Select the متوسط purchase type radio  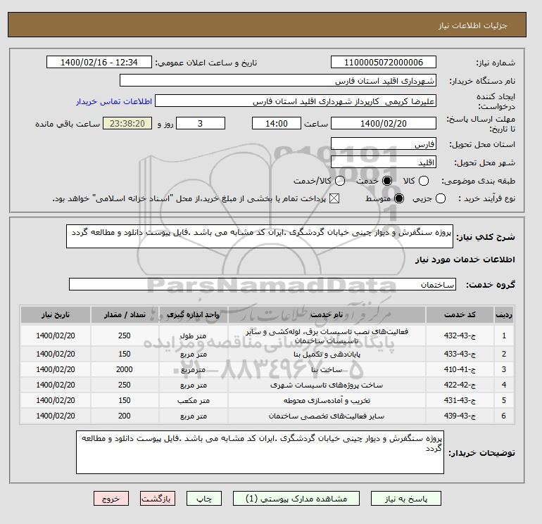click(x=399, y=198)
